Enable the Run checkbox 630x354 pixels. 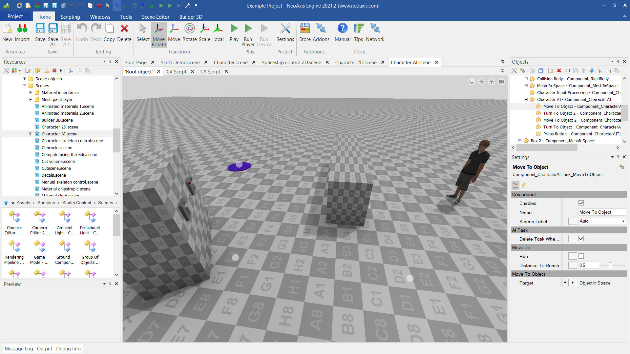tap(581, 256)
